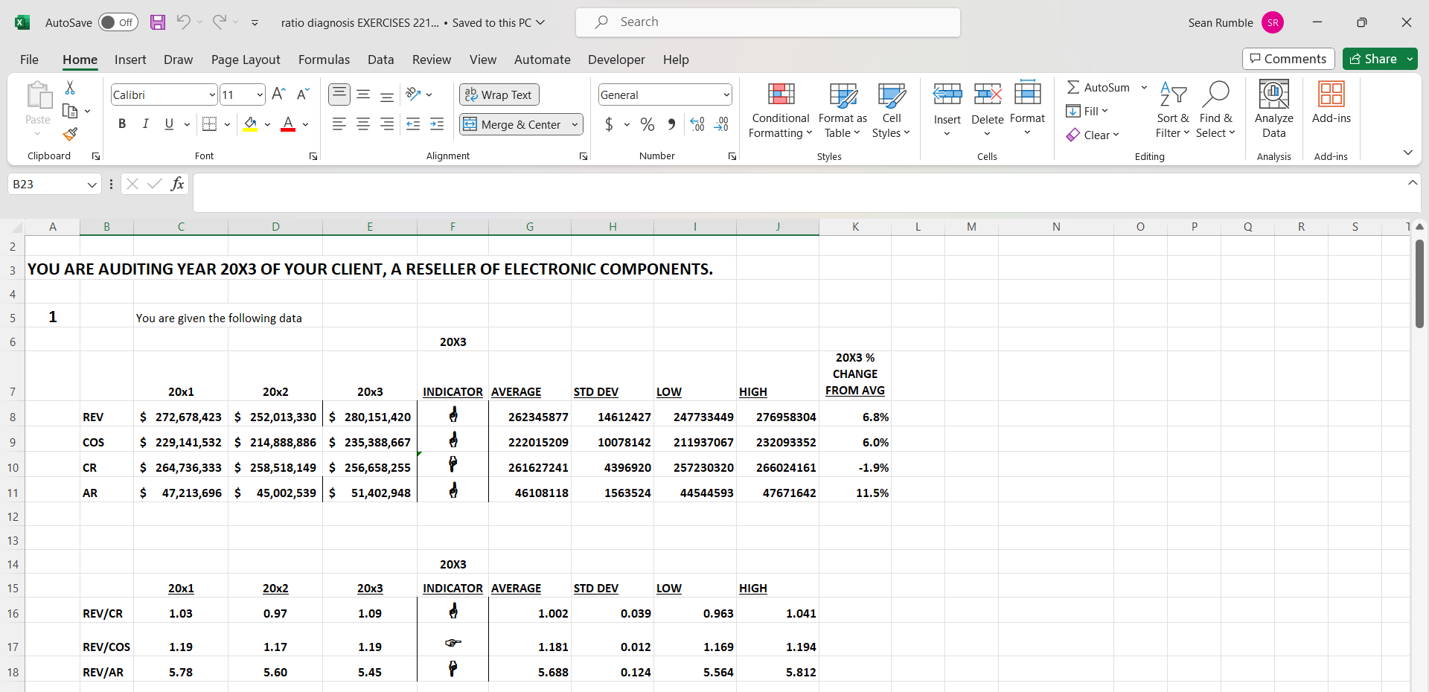Click Insert cells icon
Image resolution: width=1429 pixels, height=692 pixels.
[947, 94]
